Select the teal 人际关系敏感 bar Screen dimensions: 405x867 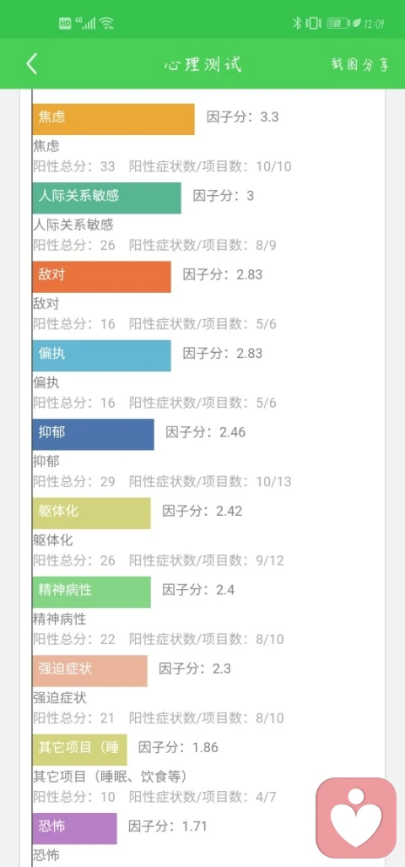(106, 198)
